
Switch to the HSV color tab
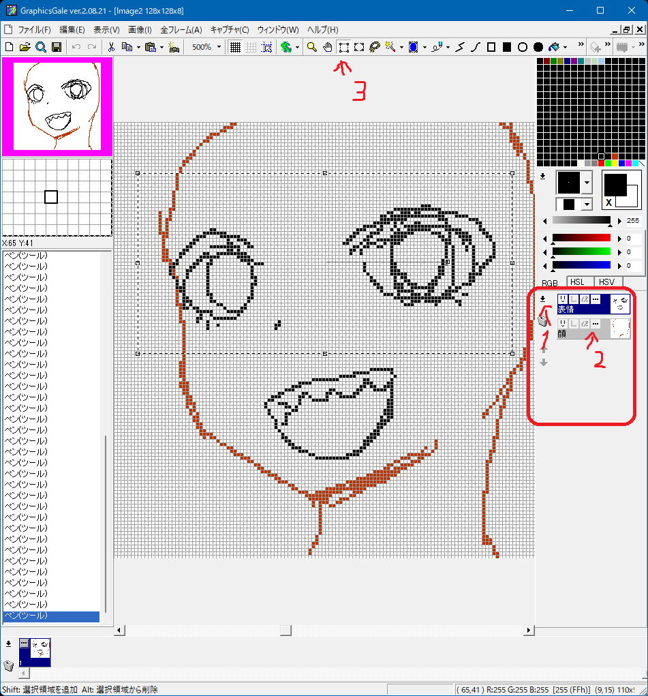coord(606,282)
